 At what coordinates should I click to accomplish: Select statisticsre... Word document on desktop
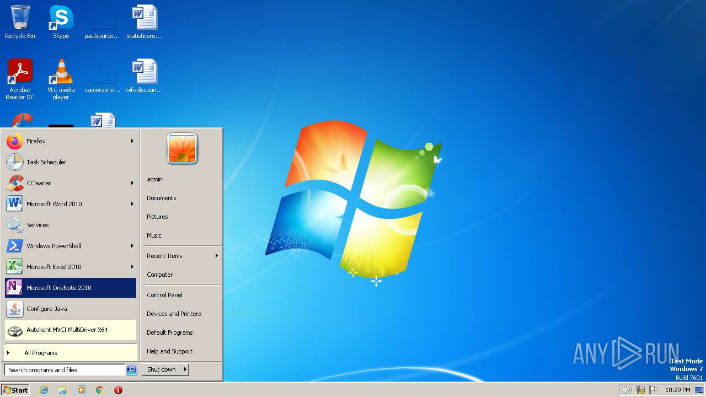coord(144,22)
